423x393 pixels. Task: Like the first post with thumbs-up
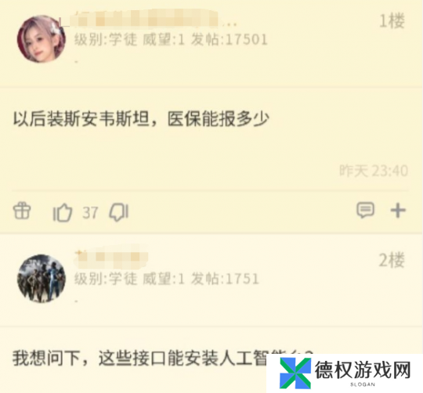[63, 212]
